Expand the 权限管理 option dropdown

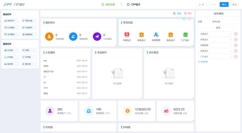coord(216,45)
